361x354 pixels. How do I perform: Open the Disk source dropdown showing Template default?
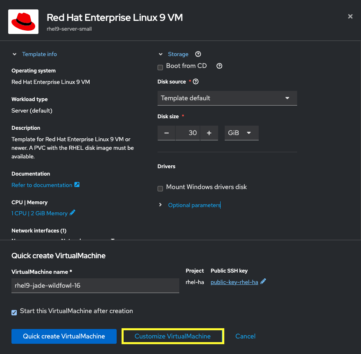(x=227, y=98)
